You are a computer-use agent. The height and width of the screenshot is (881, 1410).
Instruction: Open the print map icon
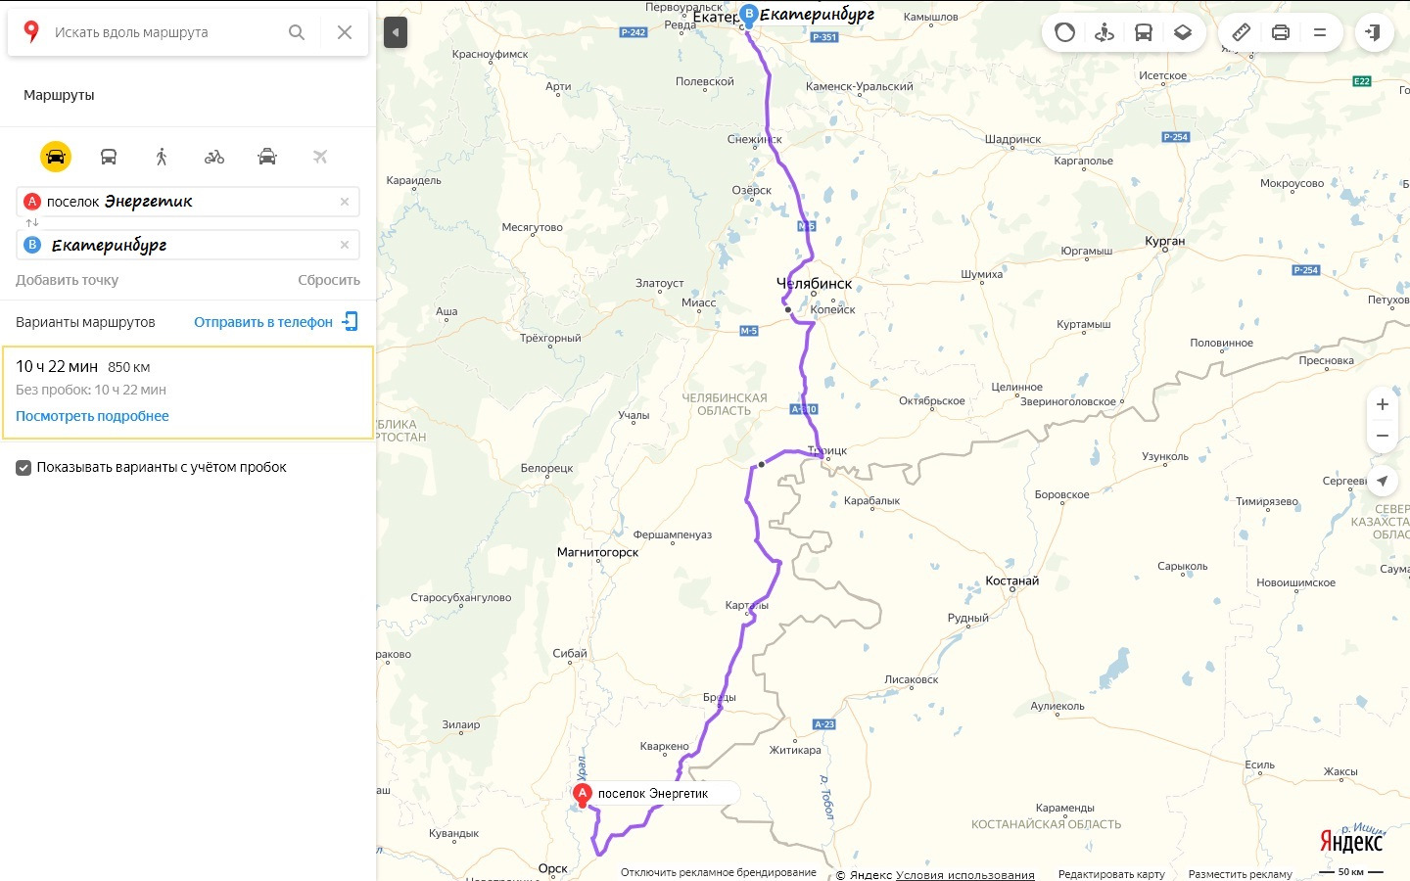[1280, 32]
